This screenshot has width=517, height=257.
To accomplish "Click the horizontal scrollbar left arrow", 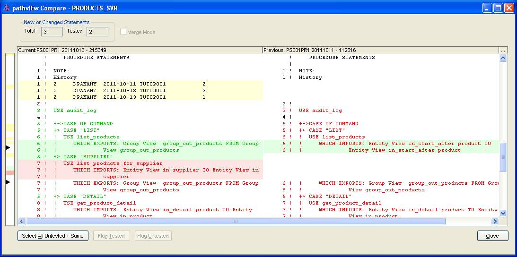I will click(x=22, y=221).
